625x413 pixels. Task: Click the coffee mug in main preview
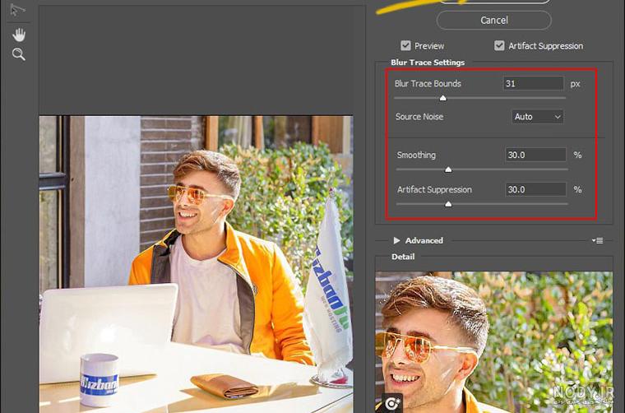tap(100, 379)
